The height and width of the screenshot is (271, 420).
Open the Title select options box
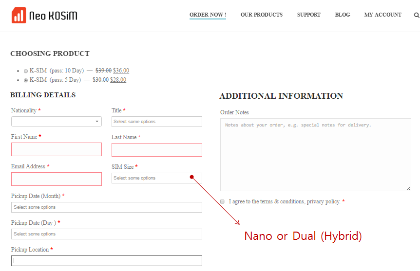(x=157, y=122)
